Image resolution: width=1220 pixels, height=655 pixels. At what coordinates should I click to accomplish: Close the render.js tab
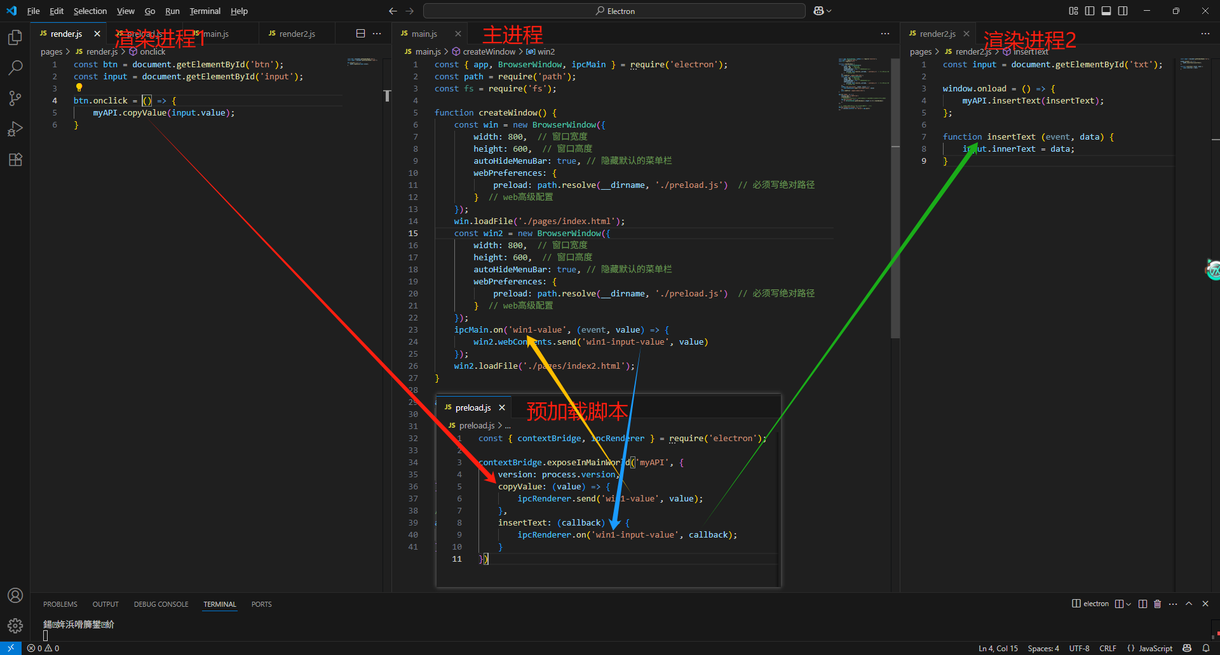coord(97,34)
